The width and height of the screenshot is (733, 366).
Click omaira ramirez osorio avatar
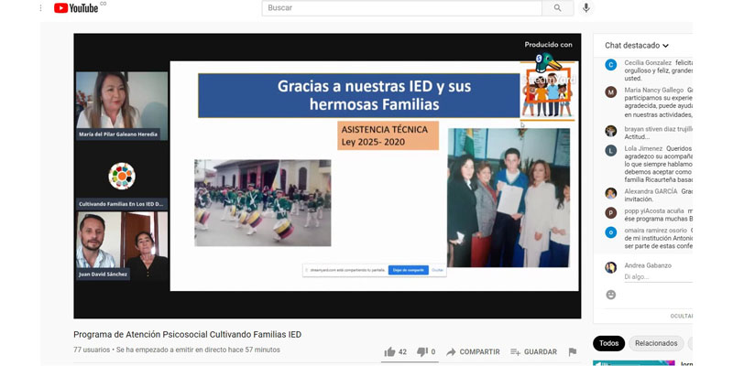[611, 232]
